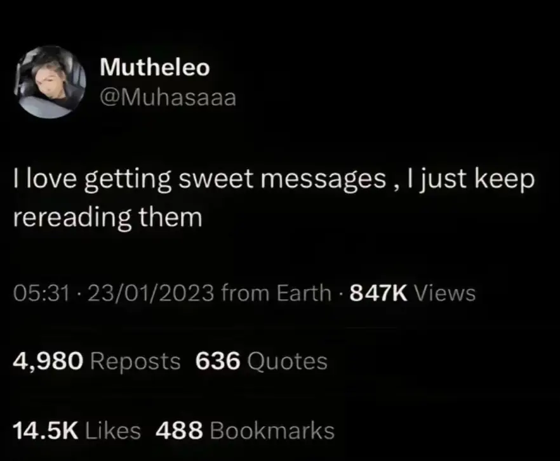Image resolution: width=560 pixels, height=461 pixels.
Task: Open the 'from Earth' location label
Action: coord(276,293)
